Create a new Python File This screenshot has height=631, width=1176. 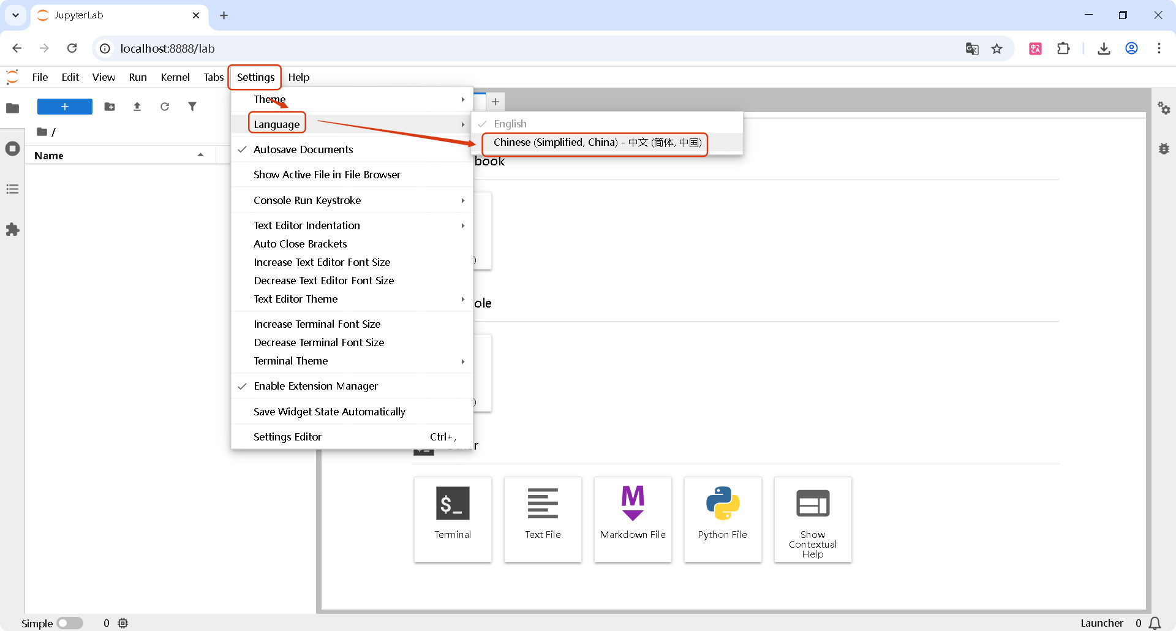(723, 520)
